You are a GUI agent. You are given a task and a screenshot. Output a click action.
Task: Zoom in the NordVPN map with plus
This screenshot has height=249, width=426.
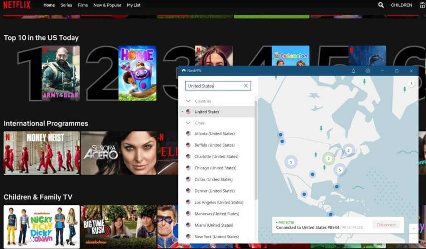point(413,229)
